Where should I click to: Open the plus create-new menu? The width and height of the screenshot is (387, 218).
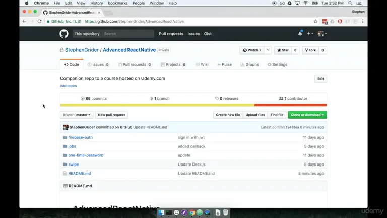(x=310, y=33)
